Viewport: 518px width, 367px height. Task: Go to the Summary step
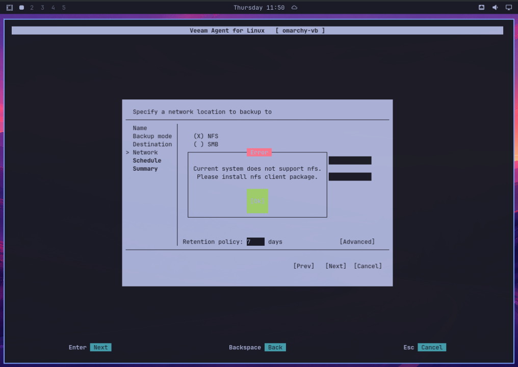point(145,169)
